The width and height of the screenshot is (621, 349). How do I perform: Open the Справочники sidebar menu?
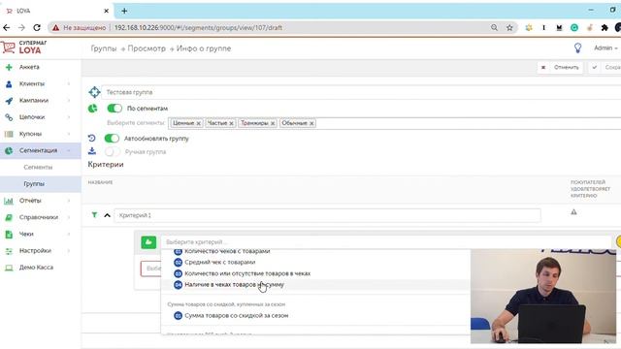tap(39, 217)
